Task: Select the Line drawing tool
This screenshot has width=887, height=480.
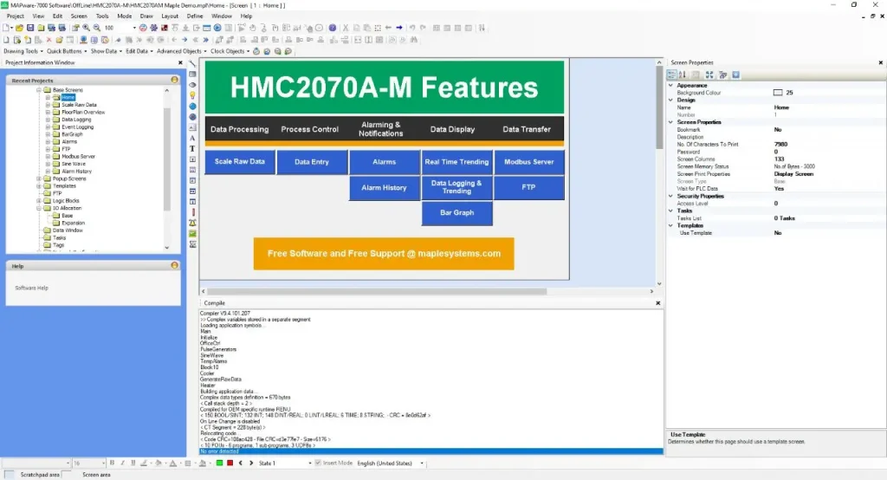Action: click(x=192, y=63)
